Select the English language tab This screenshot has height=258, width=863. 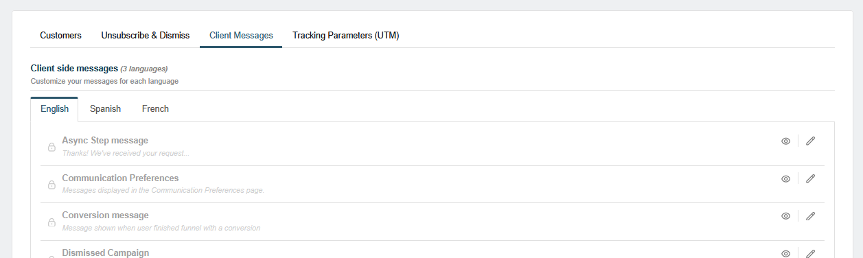tap(54, 109)
